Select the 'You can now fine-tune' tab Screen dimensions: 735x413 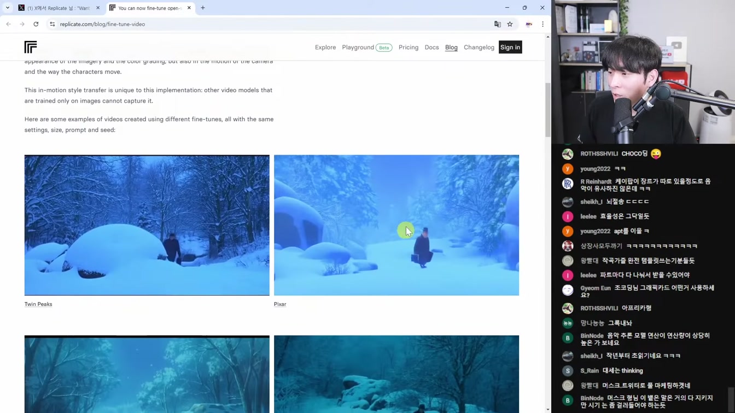point(149,8)
